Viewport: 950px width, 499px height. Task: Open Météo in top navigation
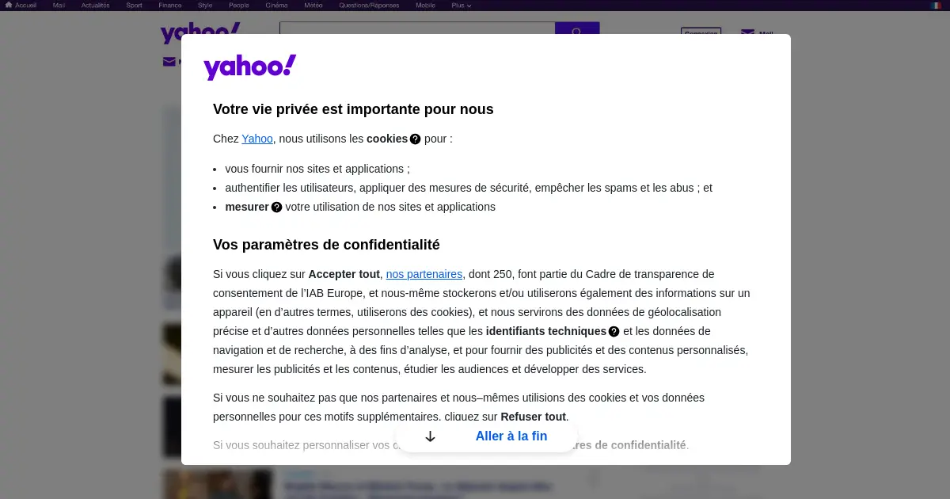(x=313, y=5)
